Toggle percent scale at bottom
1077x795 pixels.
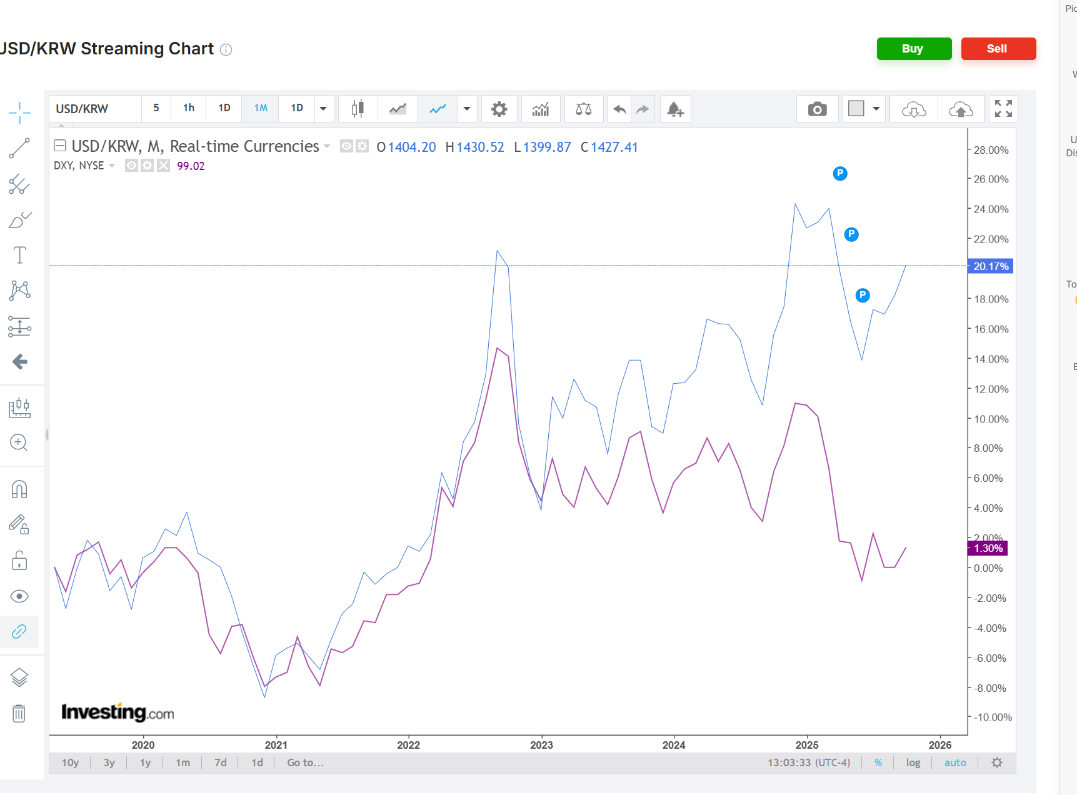click(878, 762)
